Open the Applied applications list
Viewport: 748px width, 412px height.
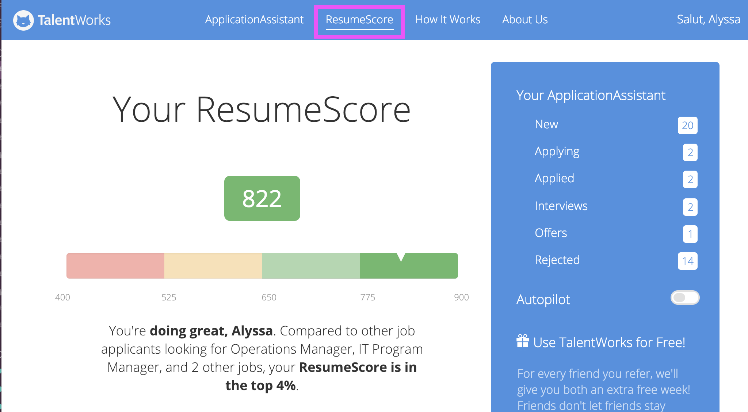point(554,178)
